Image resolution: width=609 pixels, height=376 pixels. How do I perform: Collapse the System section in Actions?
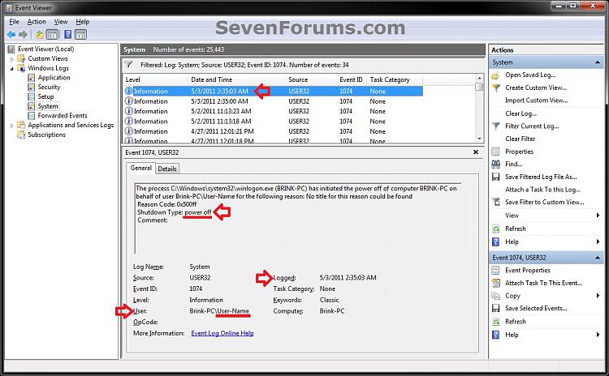point(598,62)
